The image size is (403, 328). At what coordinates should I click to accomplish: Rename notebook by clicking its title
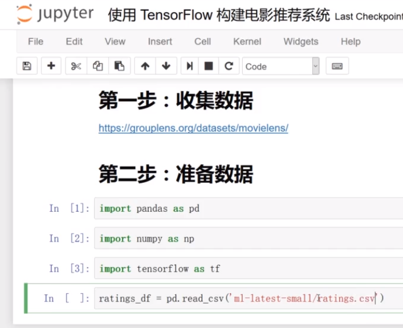pos(219,15)
